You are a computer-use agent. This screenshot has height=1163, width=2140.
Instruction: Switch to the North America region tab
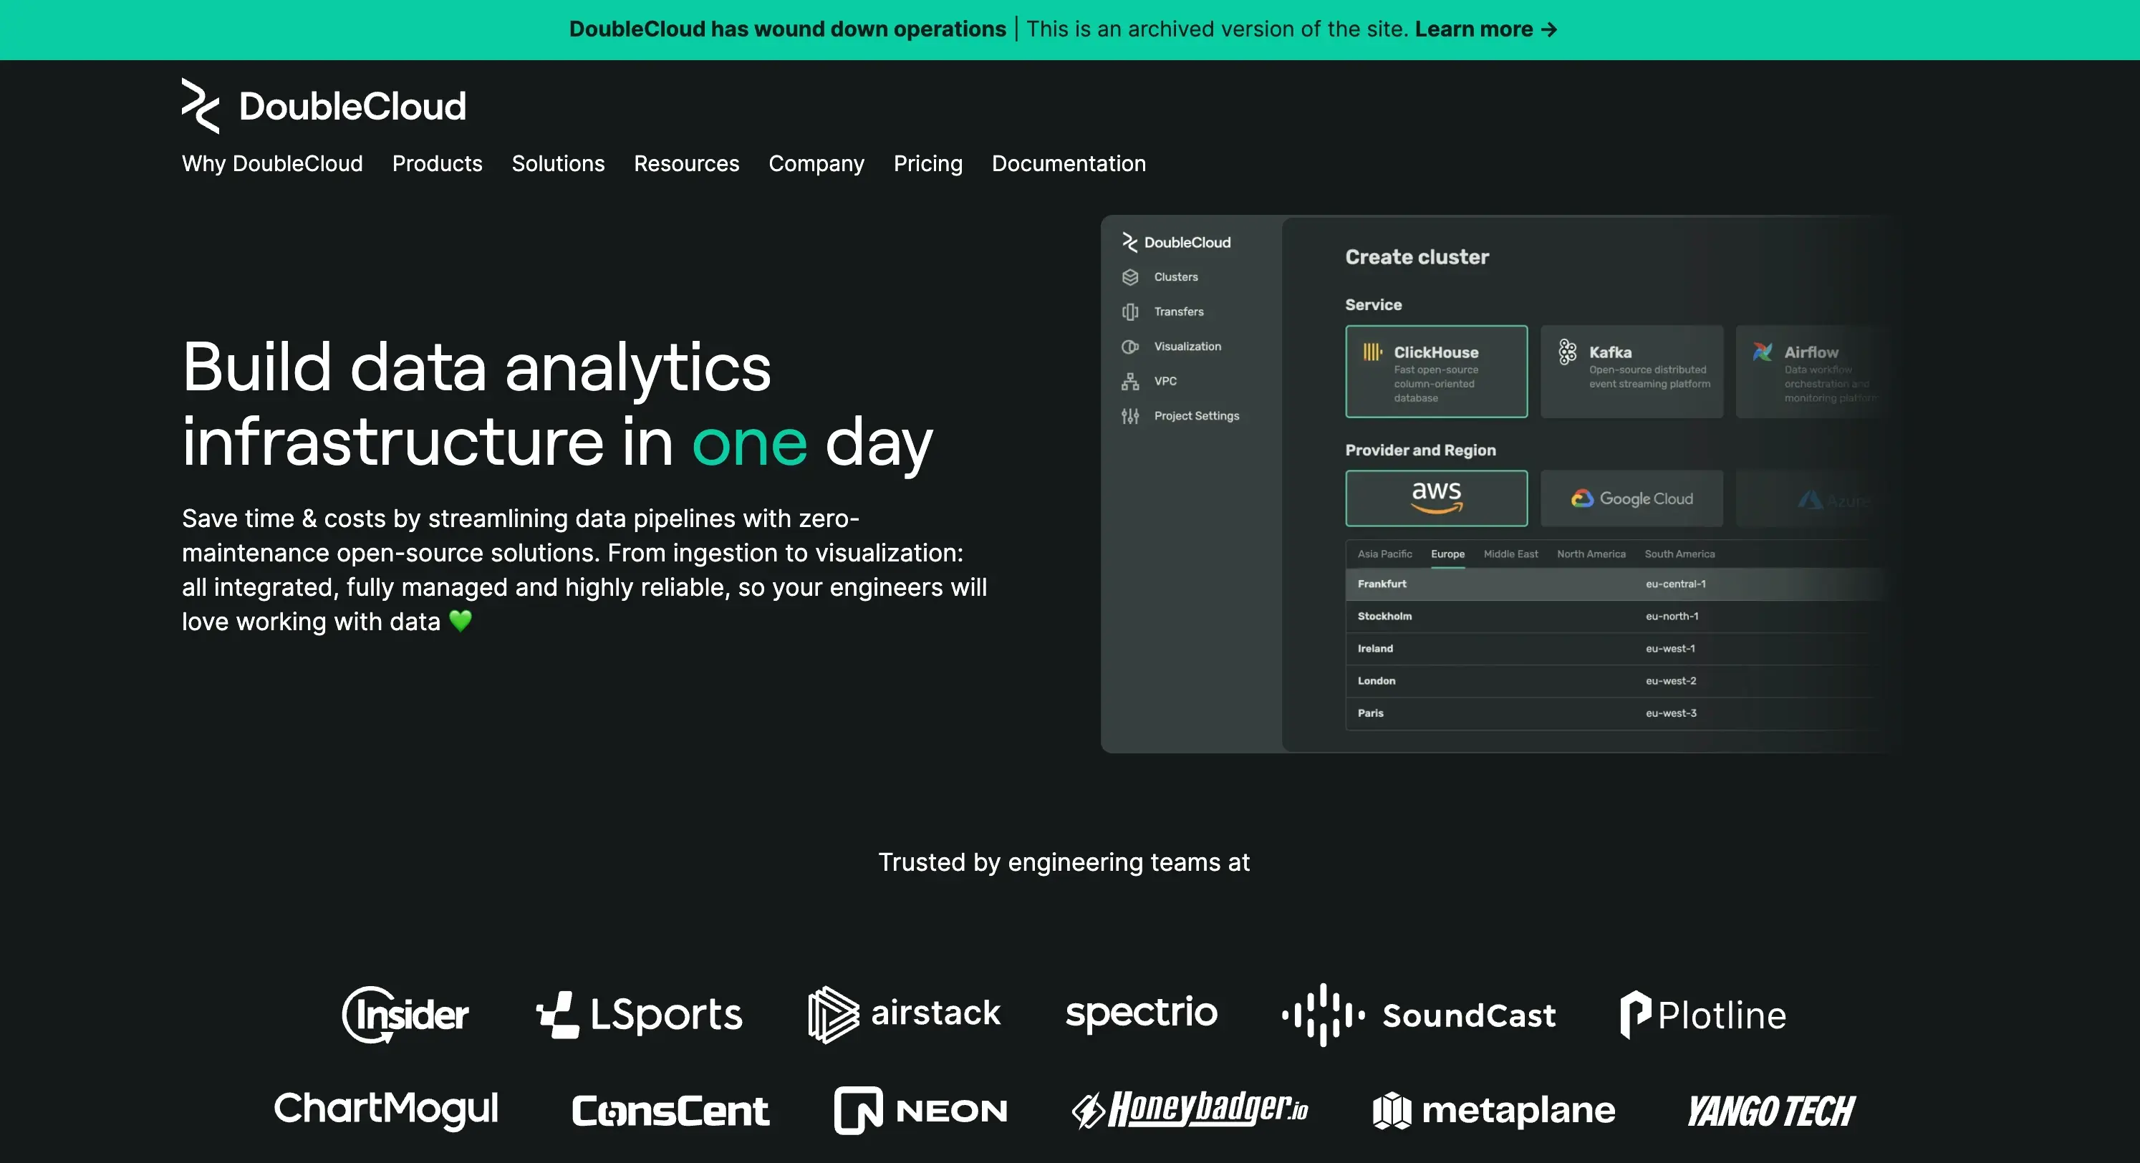[1591, 554]
